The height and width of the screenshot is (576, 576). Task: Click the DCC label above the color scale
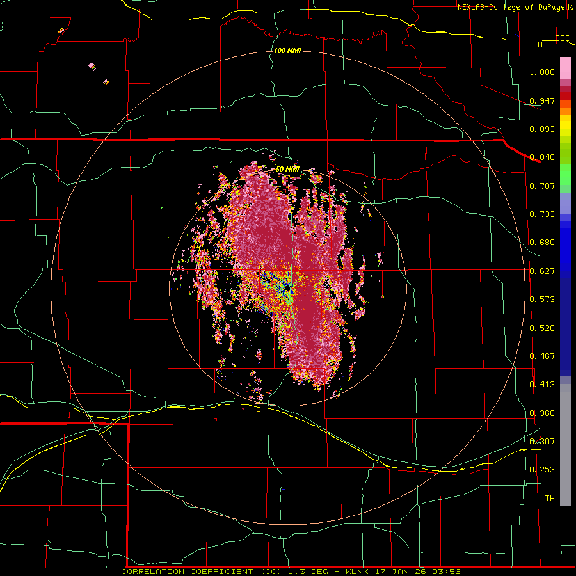coord(562,38)
